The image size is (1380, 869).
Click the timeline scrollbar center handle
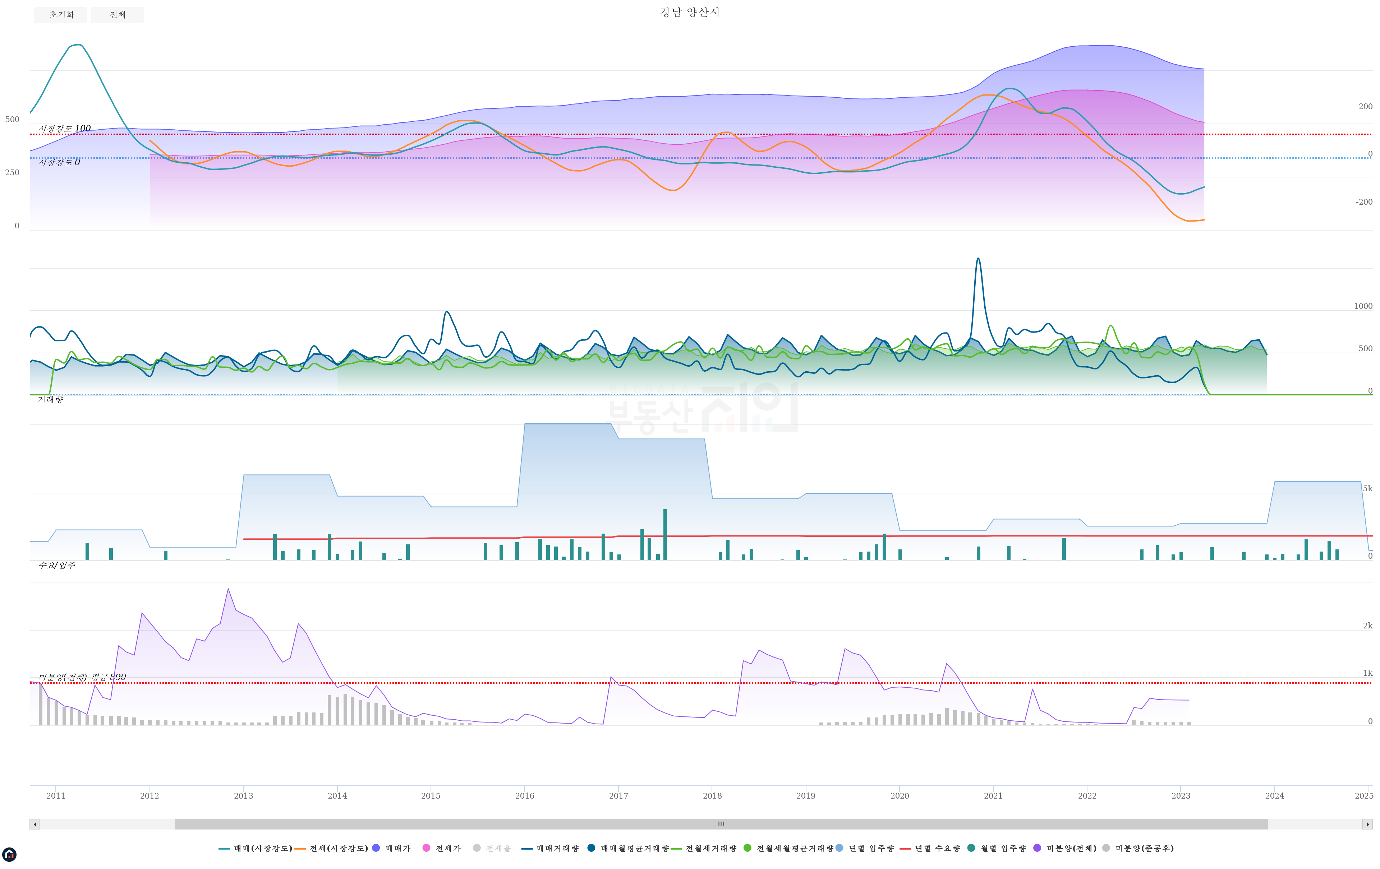[721, 824]
